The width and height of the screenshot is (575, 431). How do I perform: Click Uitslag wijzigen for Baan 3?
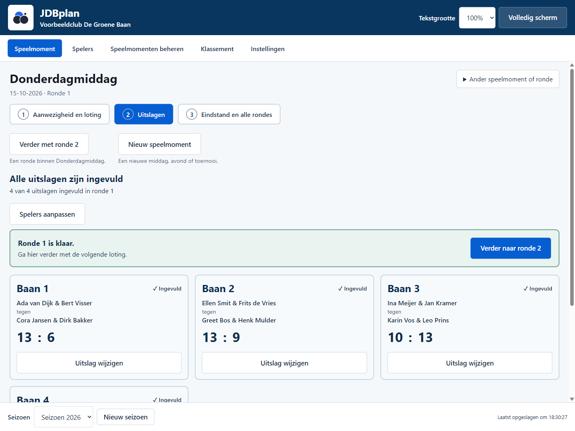click(x=470, y=363)
